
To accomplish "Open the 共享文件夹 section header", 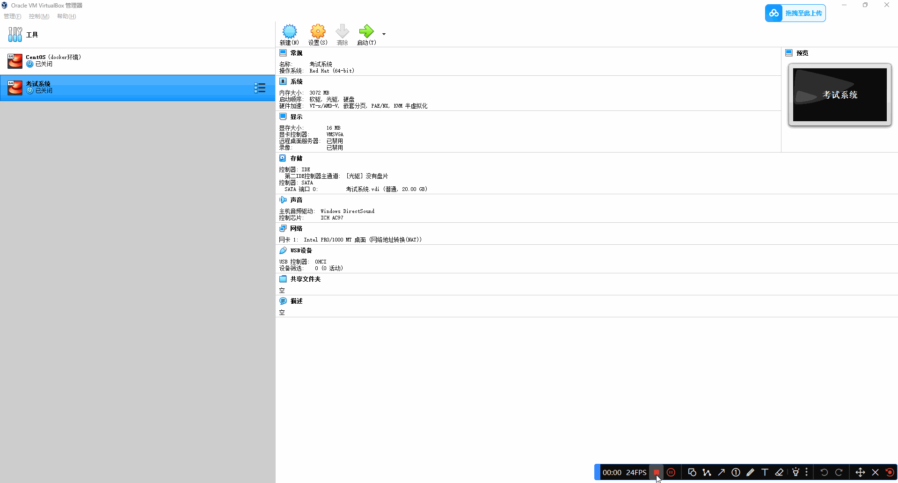I will pos(305,279).
